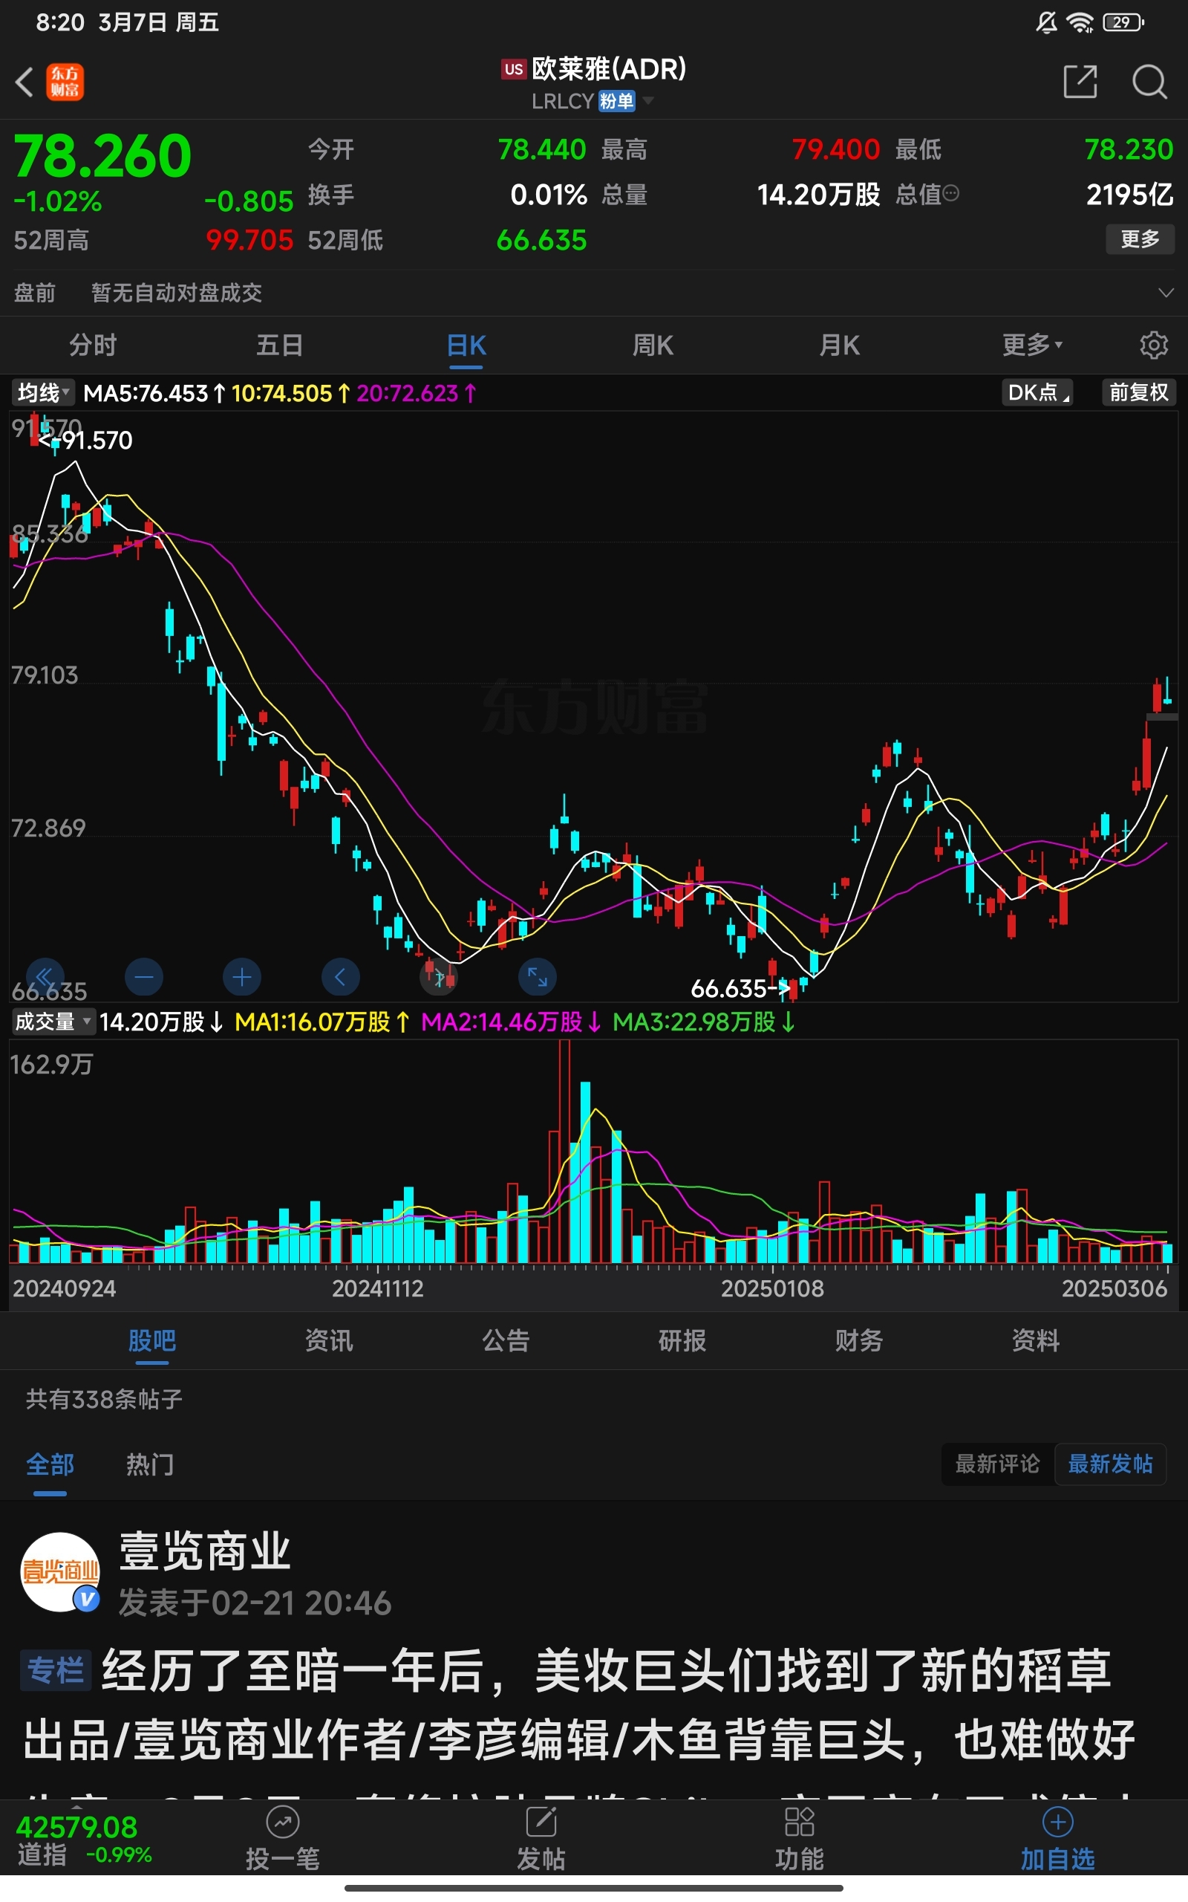
Task: Select 日K chart tab
Action: [467, 345]
